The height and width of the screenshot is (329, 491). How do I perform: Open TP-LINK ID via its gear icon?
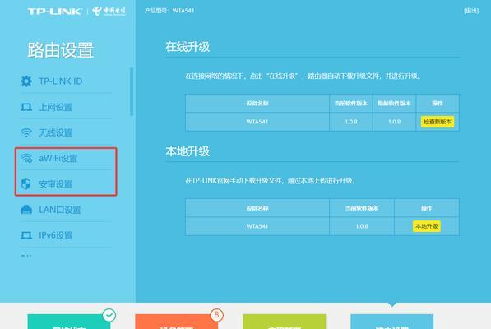click(26, 81)
